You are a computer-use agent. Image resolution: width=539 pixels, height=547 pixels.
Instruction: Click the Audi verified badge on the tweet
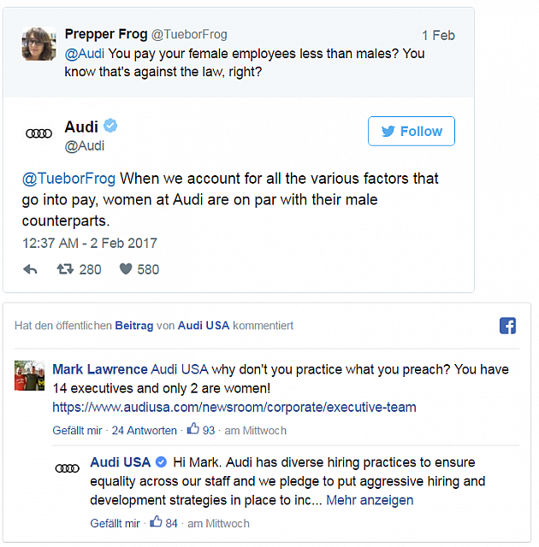(111, 126)
